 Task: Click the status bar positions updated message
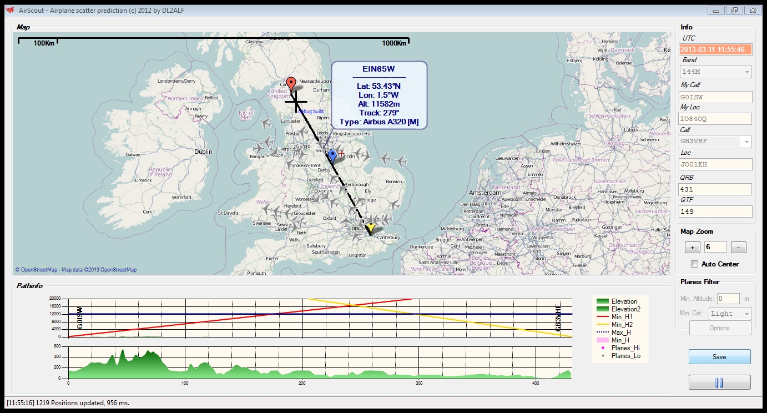coord(68,403)
